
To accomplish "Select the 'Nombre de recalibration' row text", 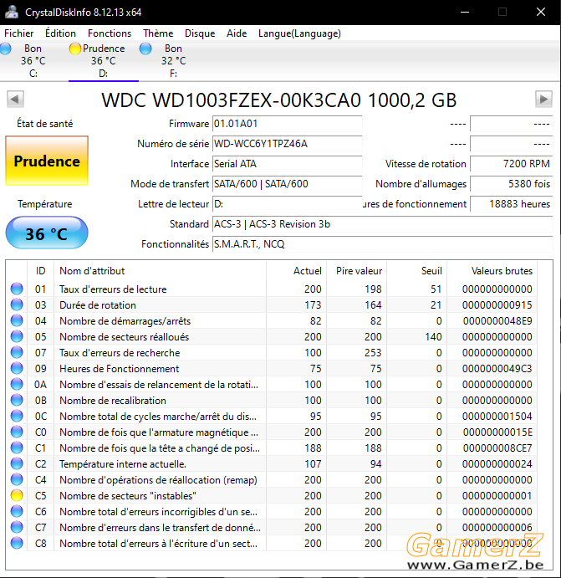I will [113, 401].
